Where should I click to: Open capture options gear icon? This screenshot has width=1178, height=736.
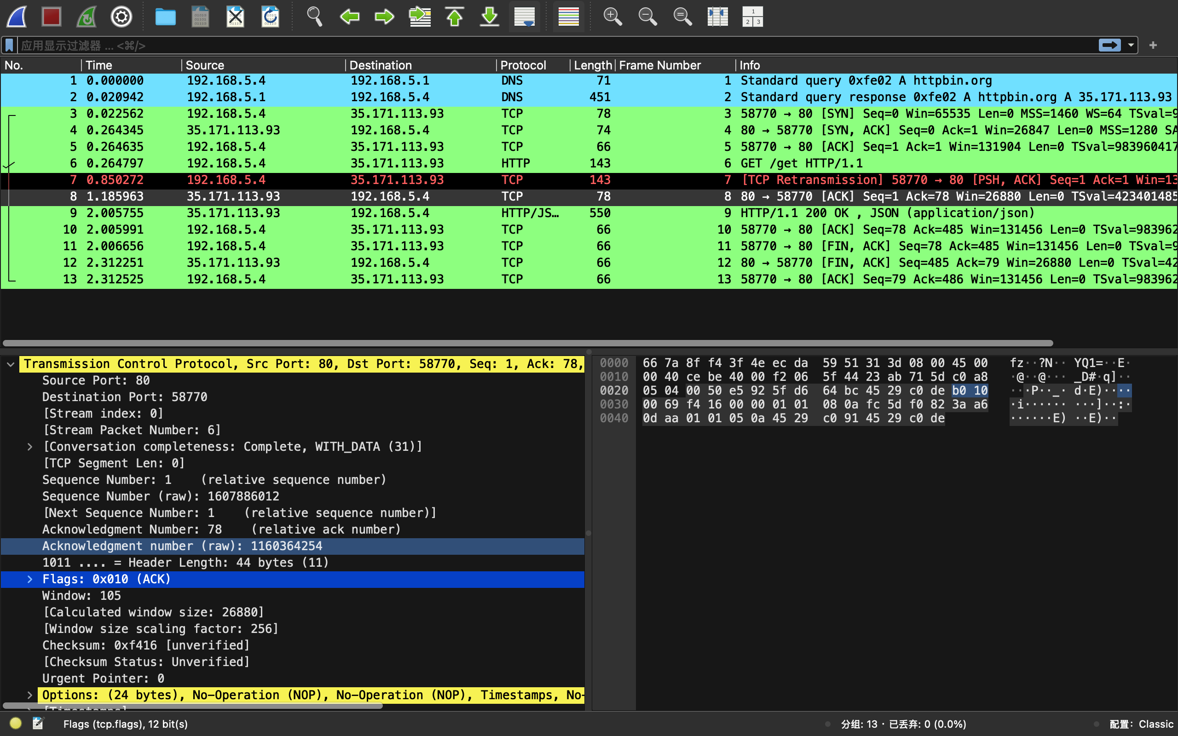click(x=121, y=17)
